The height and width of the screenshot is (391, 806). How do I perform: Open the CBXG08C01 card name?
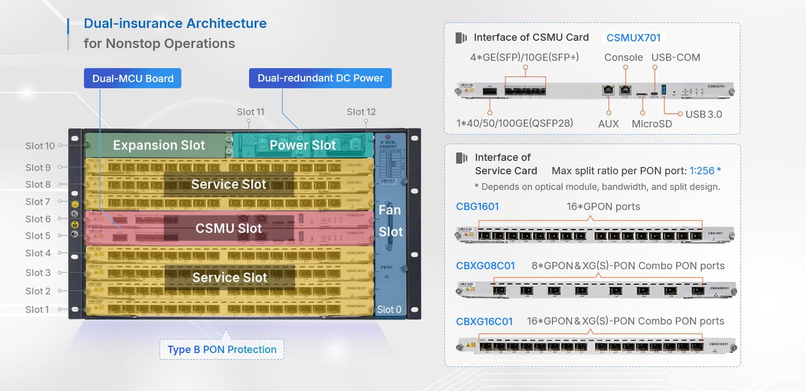485,266
